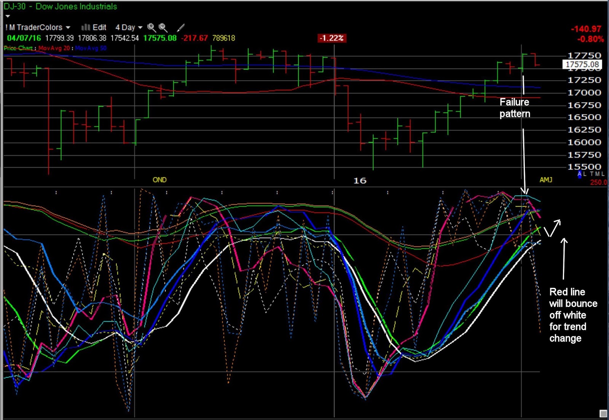Expand the small arrow below the chart title
The height and width of the screenshot is (420, 609).
click(7, 16)
